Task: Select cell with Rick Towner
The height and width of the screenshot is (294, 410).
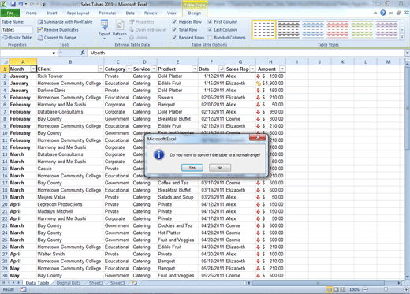Action: [x=70, y=76]
